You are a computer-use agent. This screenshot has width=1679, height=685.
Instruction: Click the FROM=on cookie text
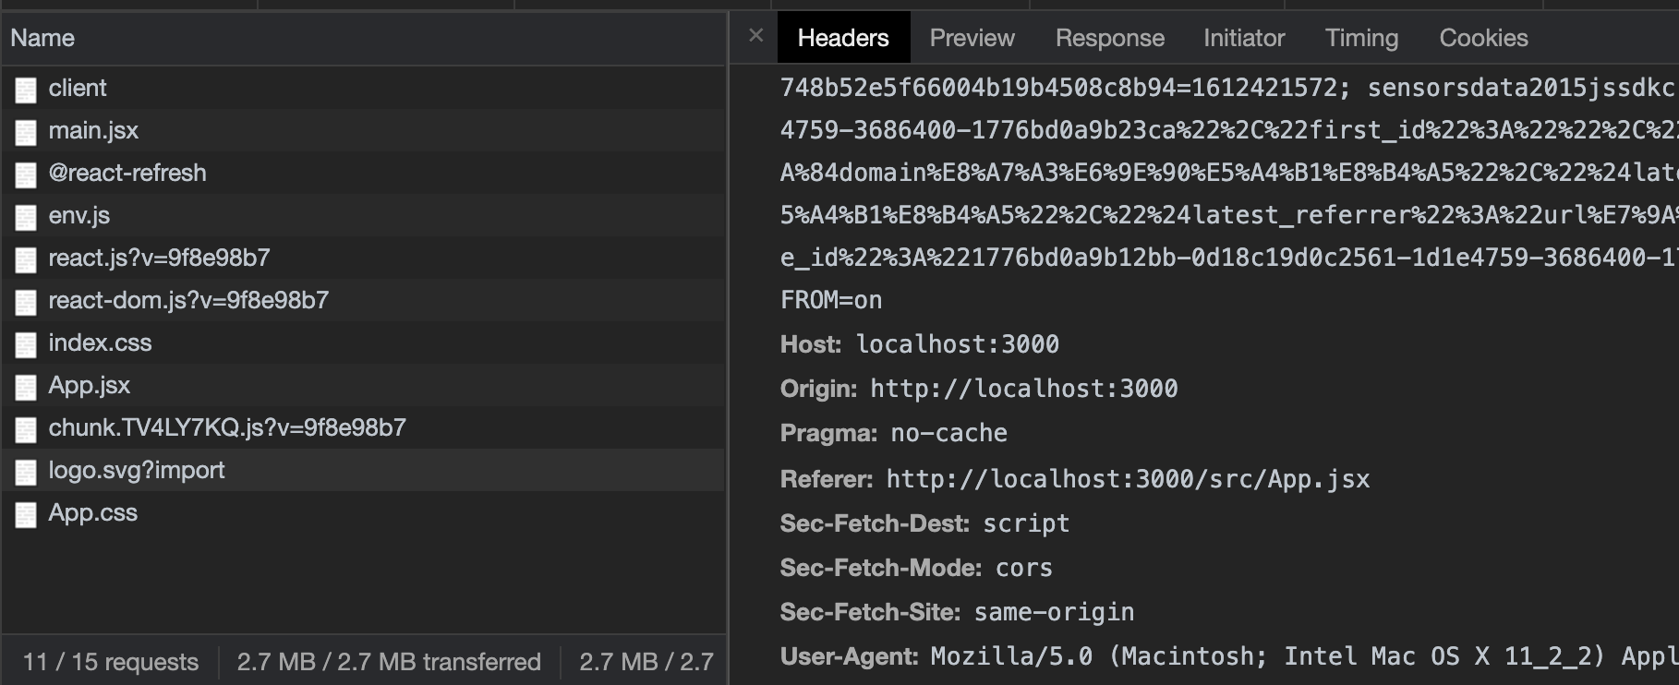click(831, 300)
